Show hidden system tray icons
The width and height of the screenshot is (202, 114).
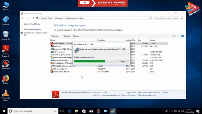click(172, 111)
